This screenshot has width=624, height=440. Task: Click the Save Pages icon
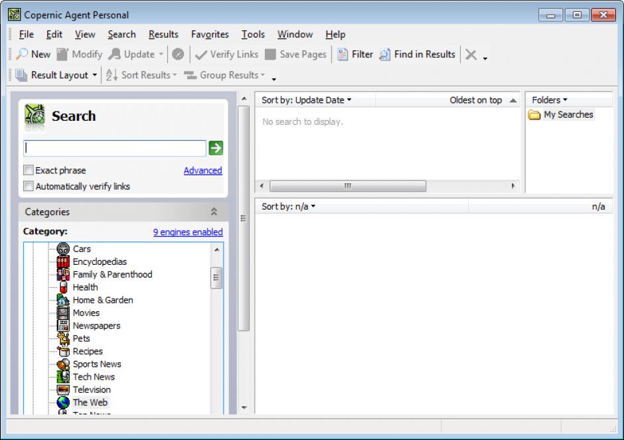270,54
